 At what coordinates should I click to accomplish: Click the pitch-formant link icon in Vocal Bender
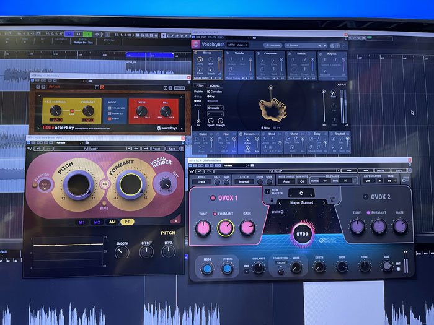pos(105,184)
